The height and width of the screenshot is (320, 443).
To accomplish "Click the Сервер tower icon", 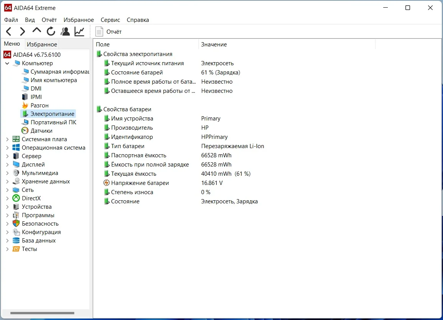I will coord(16,156).
